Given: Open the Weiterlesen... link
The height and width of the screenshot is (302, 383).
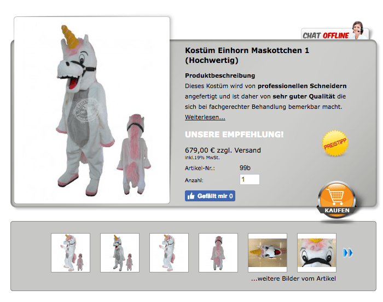Looking at the screenshot, I should coord(205,117).
